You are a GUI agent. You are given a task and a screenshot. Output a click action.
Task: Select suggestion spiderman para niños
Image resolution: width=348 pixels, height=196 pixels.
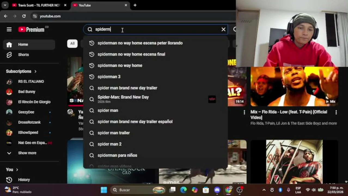pyautogui.click(x=155, y=155)
